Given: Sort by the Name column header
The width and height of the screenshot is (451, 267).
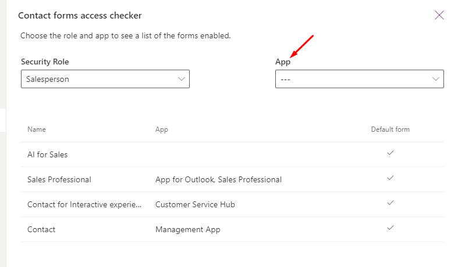Looking at the screenshot, I should pos(37,129).
